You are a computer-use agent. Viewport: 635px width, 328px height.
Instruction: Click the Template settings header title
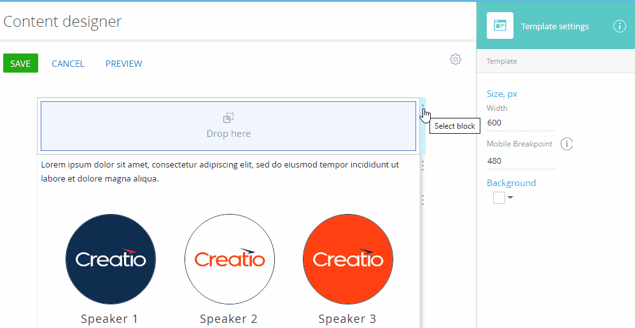(x=555, y=26)
